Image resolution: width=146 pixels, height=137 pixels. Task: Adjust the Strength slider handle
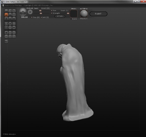click(41, 13)
